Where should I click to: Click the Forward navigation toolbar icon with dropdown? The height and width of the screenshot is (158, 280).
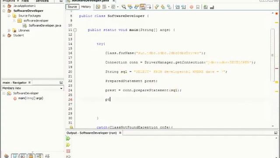(x=115, y=7)
